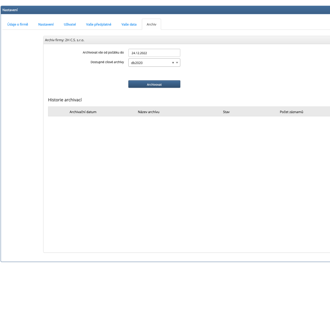This screenshot has height=317, width=330.
Task: Select the Archiv tab
Action: point(151,25)
